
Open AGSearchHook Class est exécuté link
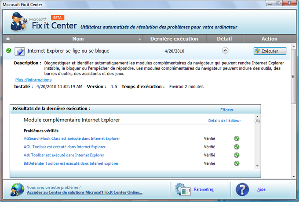pyautogui.click(x=72, y=138)
